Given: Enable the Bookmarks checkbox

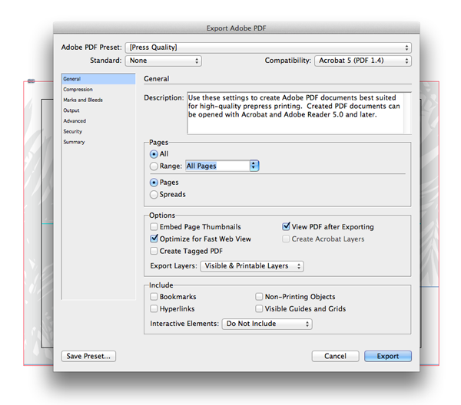Looking at the screenshot, I should click(x=154, y=297).
